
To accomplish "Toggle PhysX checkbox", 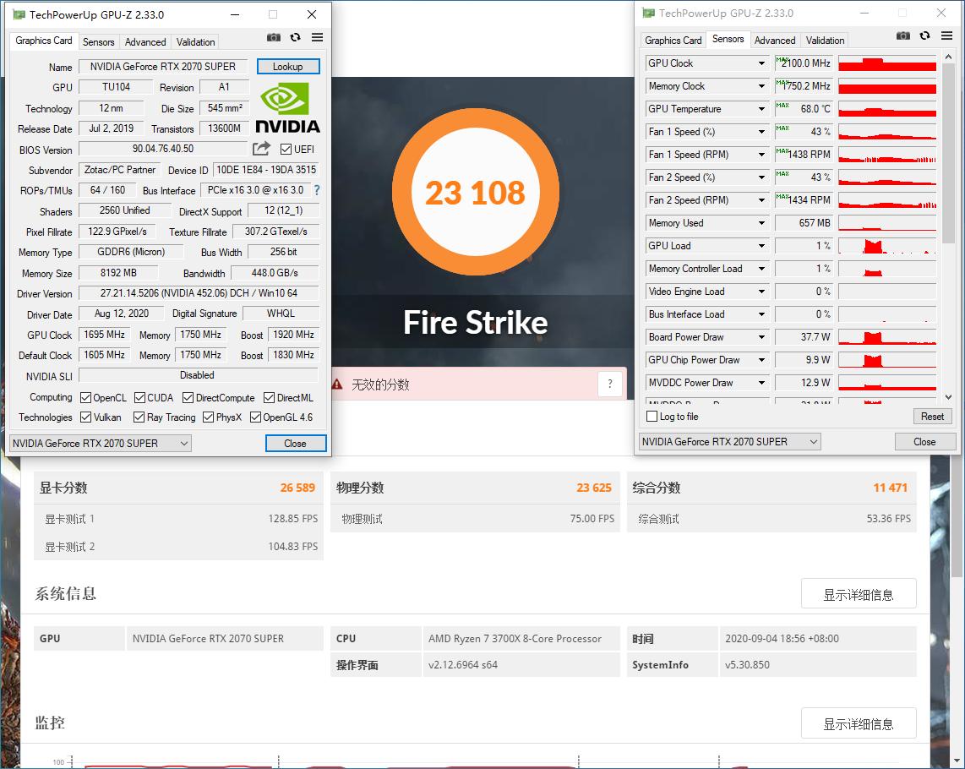I will (208, 417).
